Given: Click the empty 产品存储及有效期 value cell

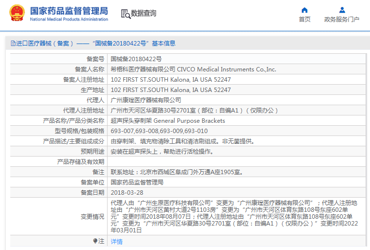Looking at the screenshot, I should click(237, 162).
